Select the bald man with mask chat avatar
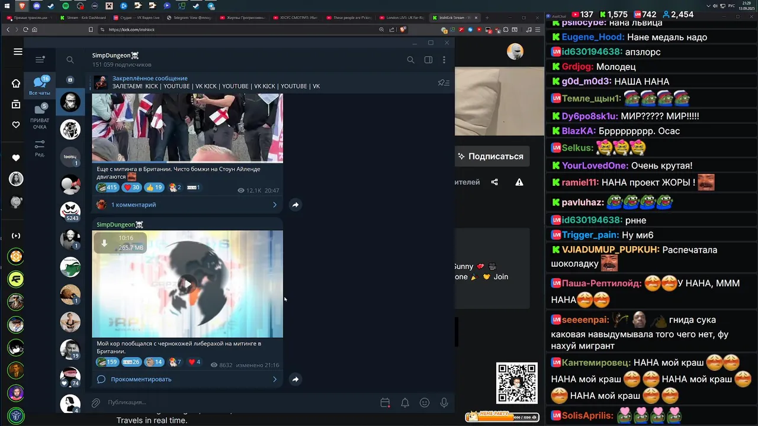 pyautogui.click(x=70, y=102)
